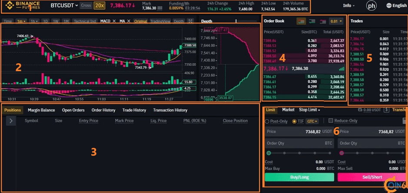The width and height of the screenshot is (408, 193).
Task: Change the Cross margin mode
Action: coord(86,6)
